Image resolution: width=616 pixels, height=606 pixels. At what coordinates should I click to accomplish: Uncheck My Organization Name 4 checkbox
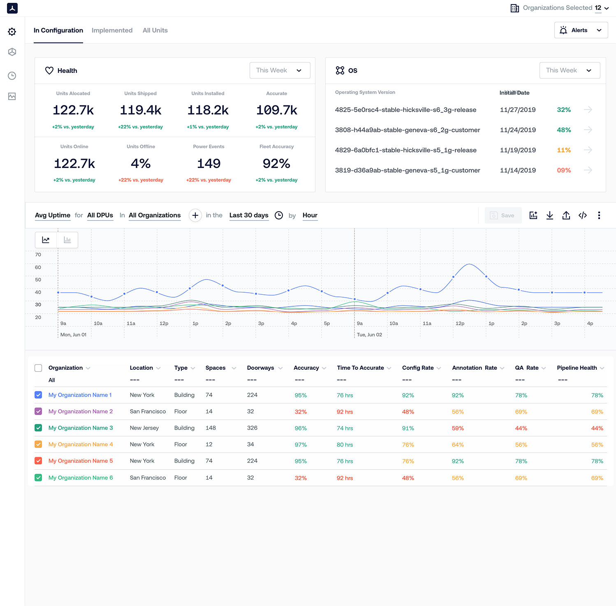pyautogui.click(x=38, y=444)
